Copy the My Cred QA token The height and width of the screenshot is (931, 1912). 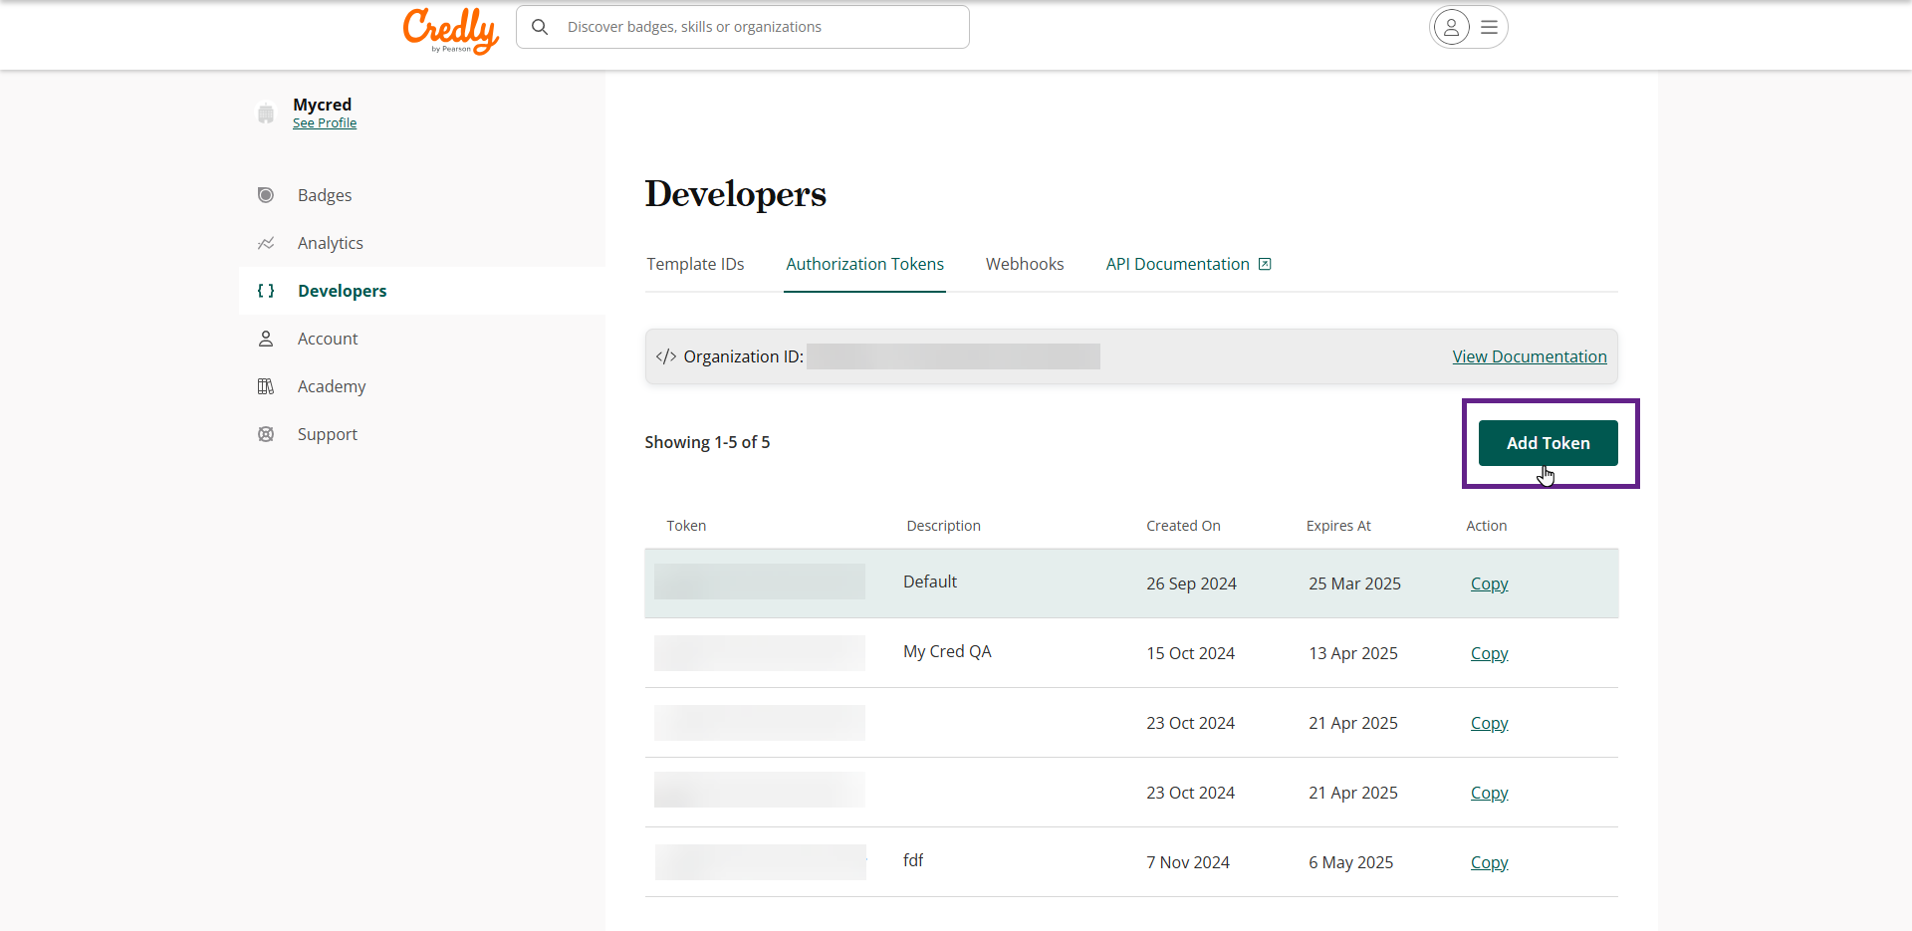(1489, 653)
